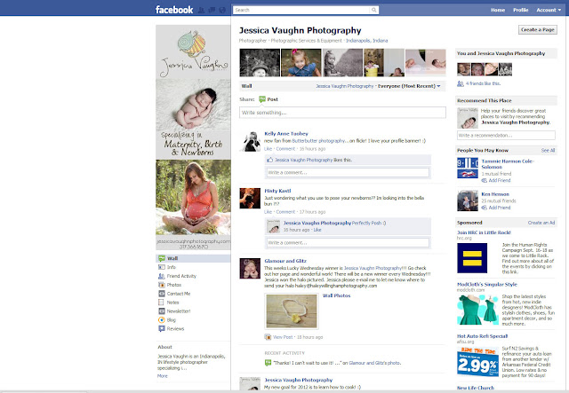Like Kelly Anne Tuohey's post
569x393 pixels.
[x=268, y=149]
